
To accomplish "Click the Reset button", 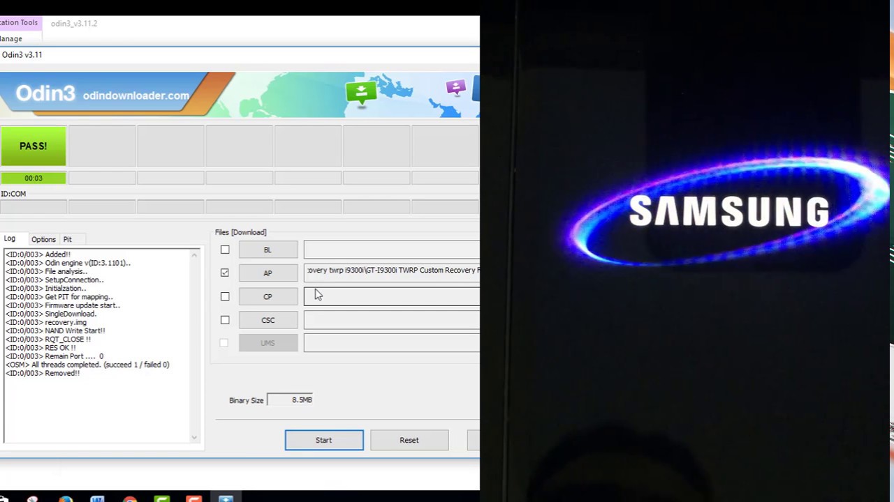I will coord(409,440).
